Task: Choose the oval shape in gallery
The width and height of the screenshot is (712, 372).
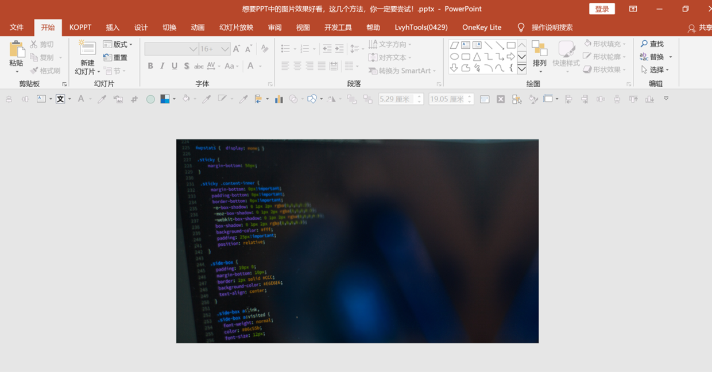Action: [454, 57]
